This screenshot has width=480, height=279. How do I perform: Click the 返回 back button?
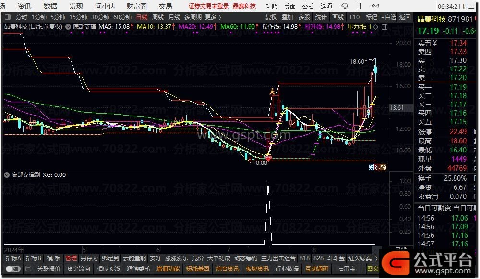[x=405, y=17]
